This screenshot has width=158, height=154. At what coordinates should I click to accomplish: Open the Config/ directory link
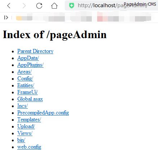[x=25, y=78]
